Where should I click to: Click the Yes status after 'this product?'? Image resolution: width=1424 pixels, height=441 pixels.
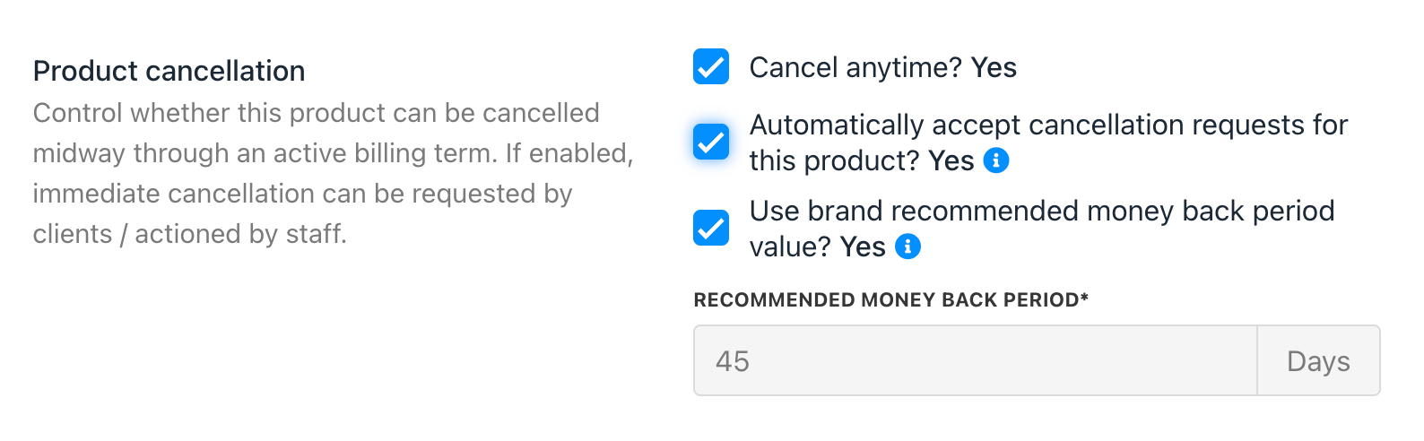tap(951, 160)
